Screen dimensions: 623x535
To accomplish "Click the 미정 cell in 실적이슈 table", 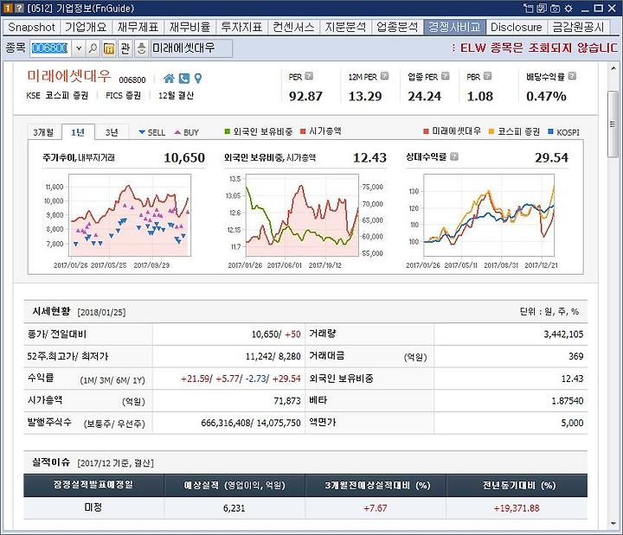I will [x=93, y=507].
